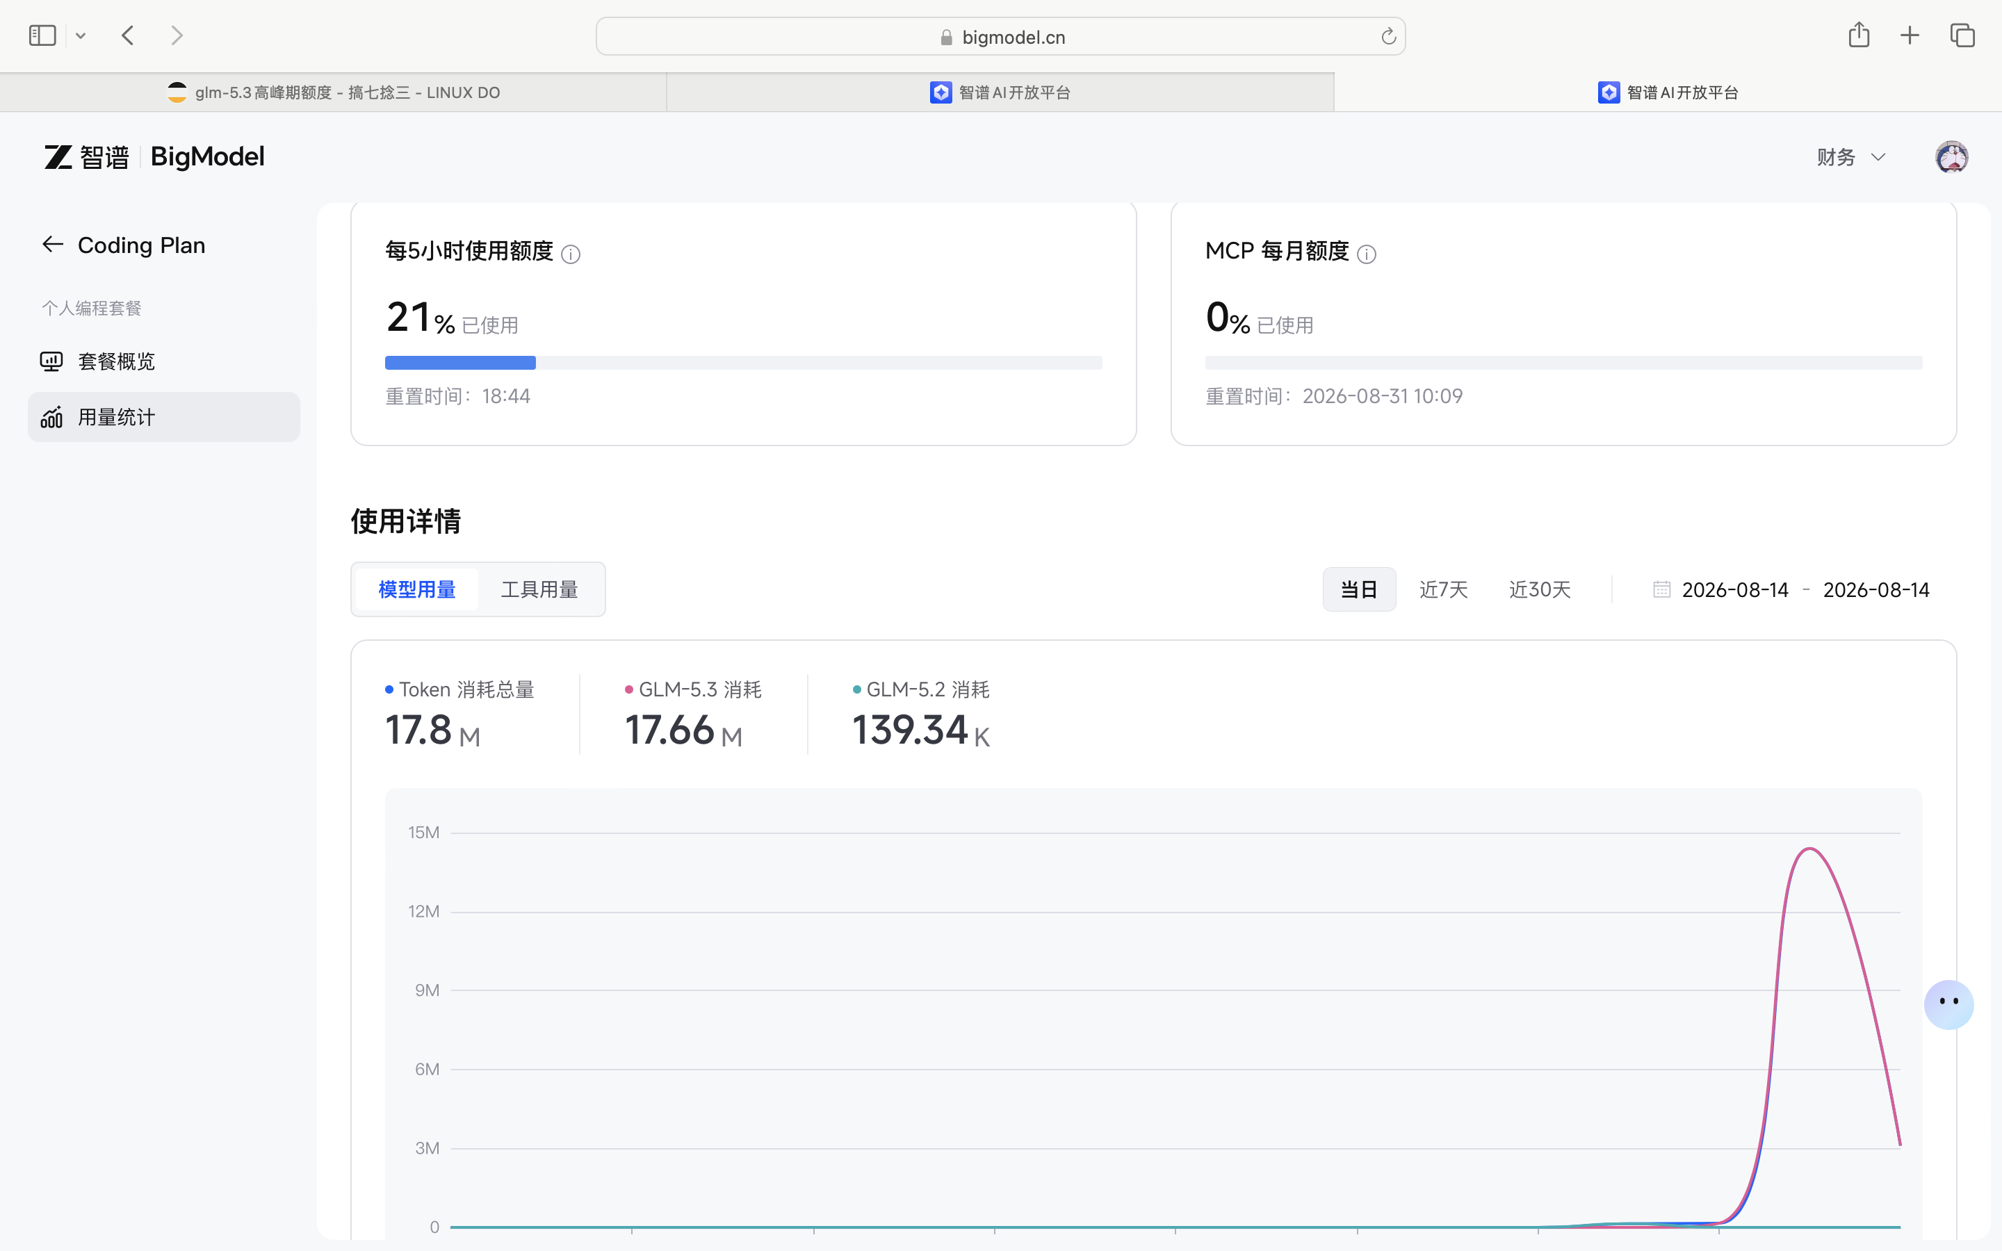The width and height of the screenshot is (2002, 1251).
Task: Go forward with the browser forward arrow
Action: point(176,35)
